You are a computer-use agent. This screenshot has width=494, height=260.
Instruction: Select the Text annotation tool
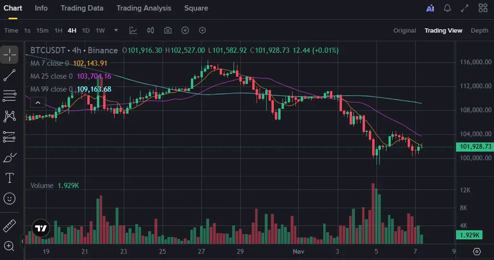coord(10,178)
